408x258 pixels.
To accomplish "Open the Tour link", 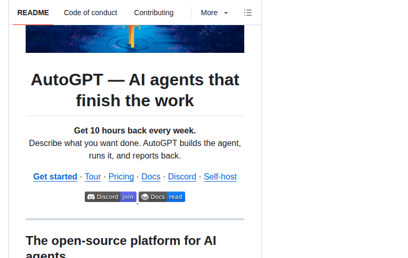I will coord(93,176).
